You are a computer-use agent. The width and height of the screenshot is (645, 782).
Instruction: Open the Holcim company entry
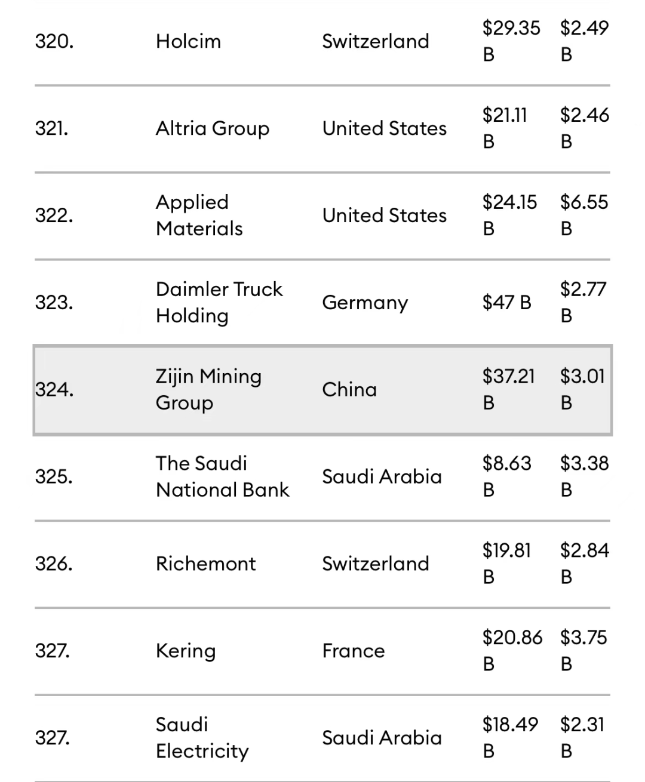[x=188, y=41]
